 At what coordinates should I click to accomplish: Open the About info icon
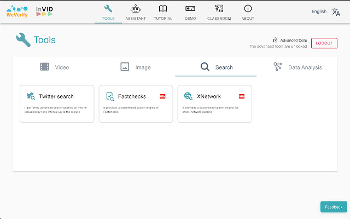click(248, 9)
